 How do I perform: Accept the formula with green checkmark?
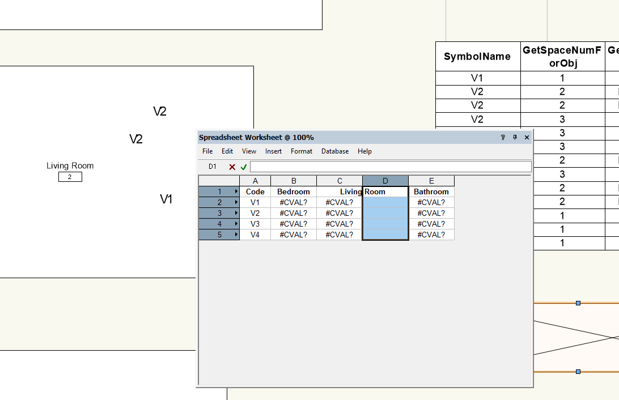point(244,167)
